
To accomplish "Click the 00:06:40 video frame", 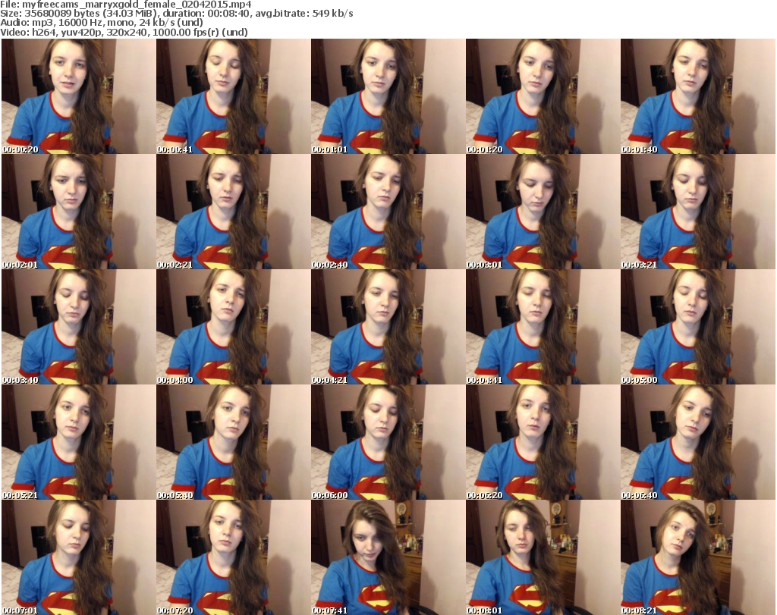I will point(698,442).
